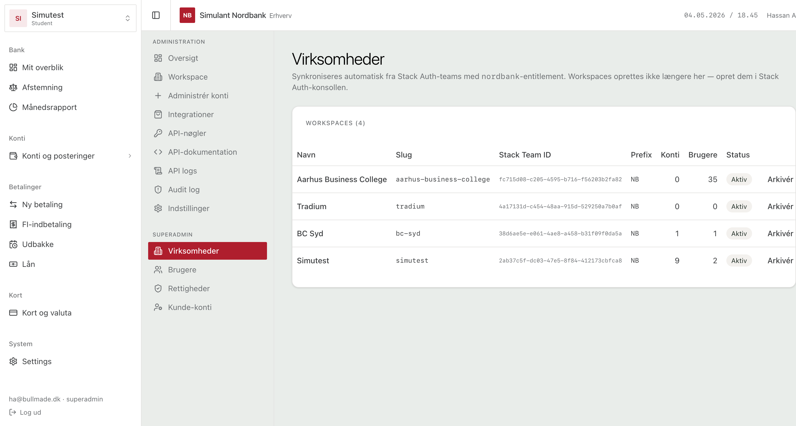This screenshot has height=426, width=796.
Task: Click the Afstemning scales icon
Action: click(x=13, y=87)
